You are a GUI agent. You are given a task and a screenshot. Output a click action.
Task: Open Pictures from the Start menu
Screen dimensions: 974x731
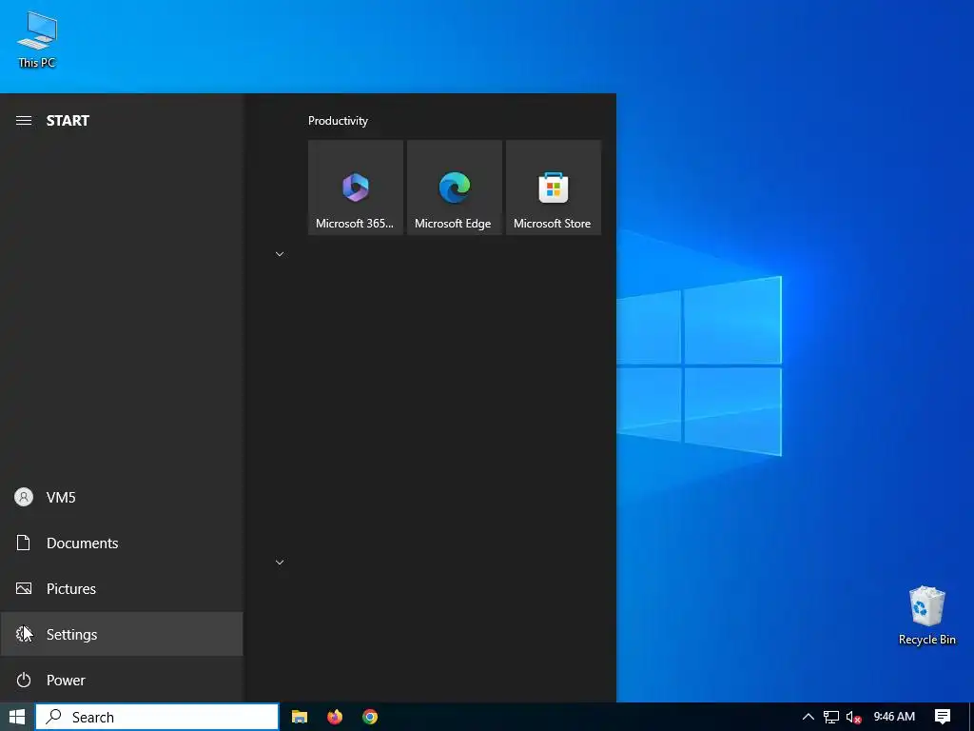pos(122,588)
